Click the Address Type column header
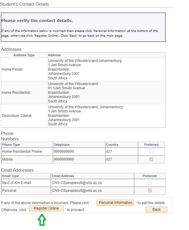This screenshot has width=189, height=230. (24, 55)
